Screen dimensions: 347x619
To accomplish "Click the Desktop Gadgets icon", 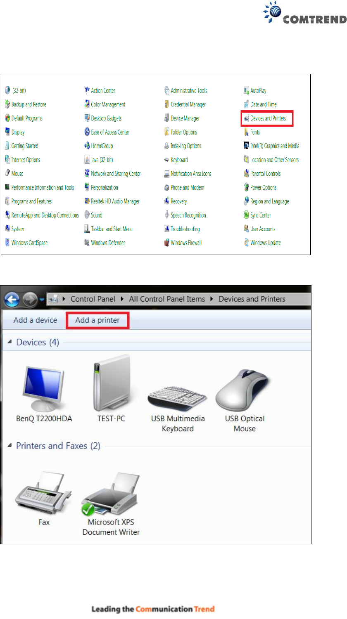I will [87, 118].
